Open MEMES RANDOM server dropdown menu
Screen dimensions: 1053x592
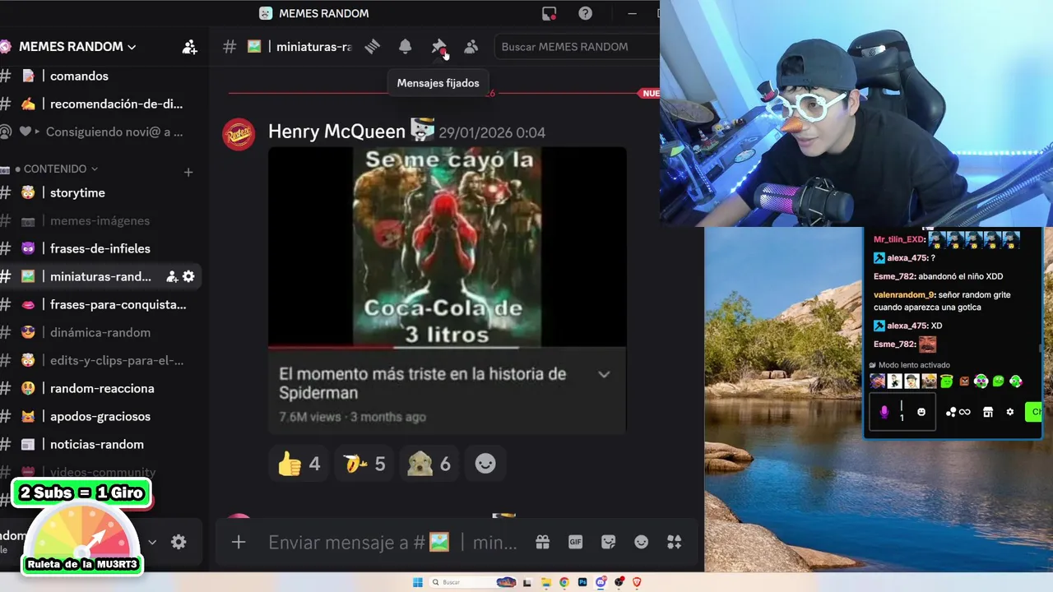[x=77, y=47]
